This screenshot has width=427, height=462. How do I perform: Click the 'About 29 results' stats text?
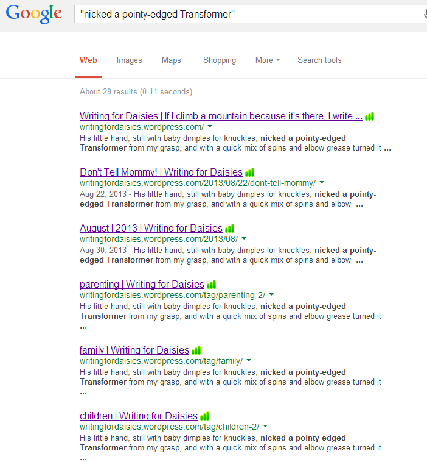coord(136,92)
